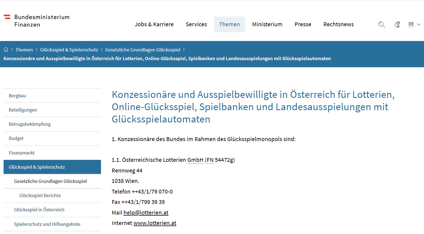Click the GmbH abbreviation in company name
Image resolution: width=424 pixels, height=234 pixels.
[195, 160]
